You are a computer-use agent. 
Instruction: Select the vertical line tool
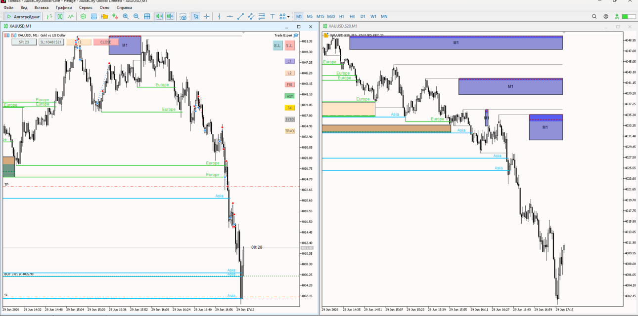coord(219,16)
